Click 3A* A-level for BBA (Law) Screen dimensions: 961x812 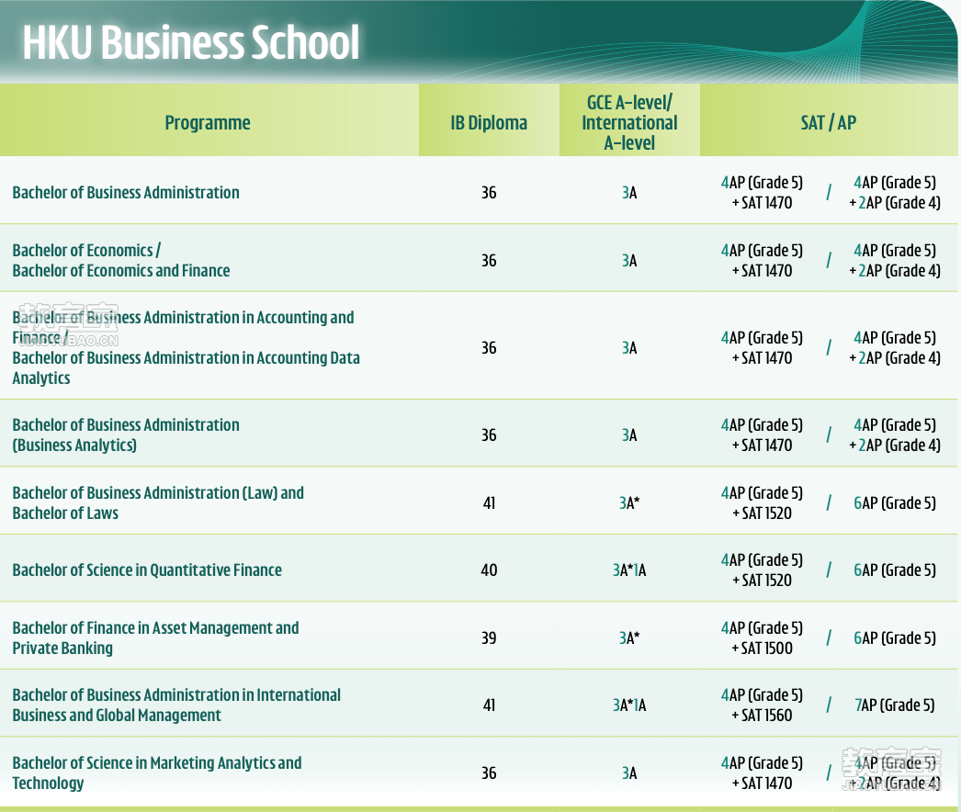[x=629, y=503]
